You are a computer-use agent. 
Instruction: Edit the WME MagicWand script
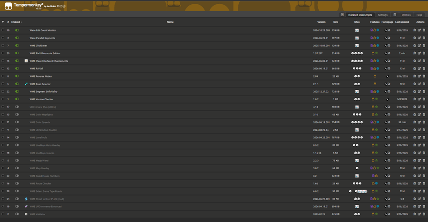(419, 160)
